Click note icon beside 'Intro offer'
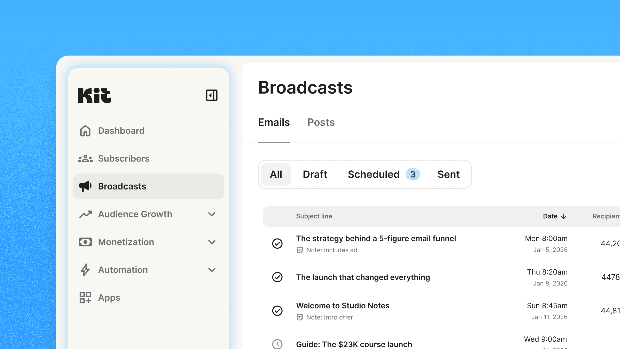620x349 pixels. (x=300, y=317)
